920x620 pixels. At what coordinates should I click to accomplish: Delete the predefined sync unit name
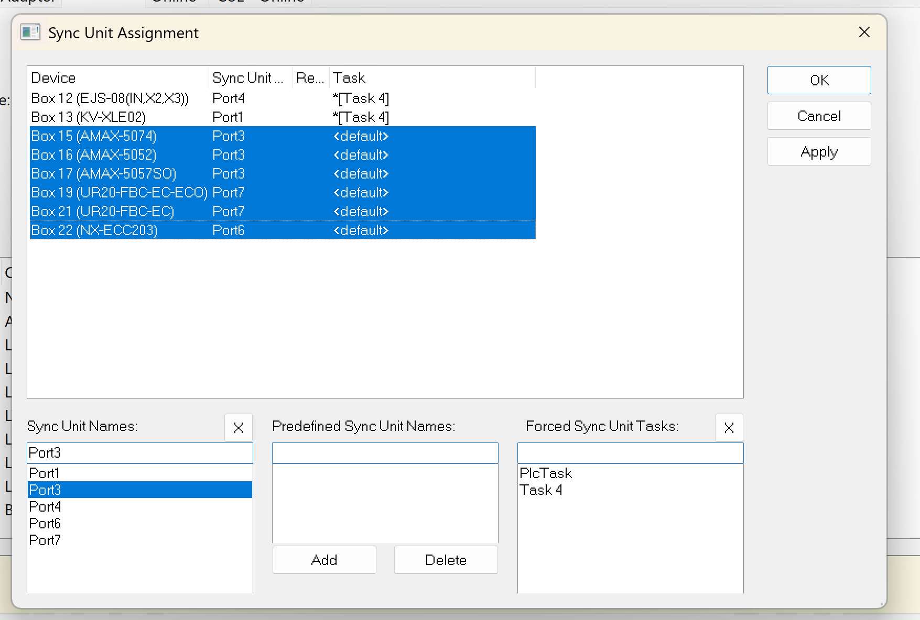[x=446, y=560]
